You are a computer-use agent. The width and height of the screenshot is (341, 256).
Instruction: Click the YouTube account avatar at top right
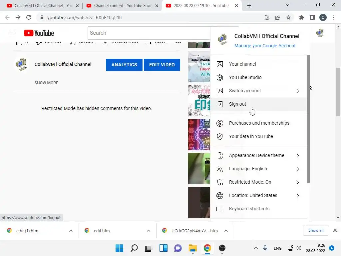pyautogui.click(x=320, y=33)
